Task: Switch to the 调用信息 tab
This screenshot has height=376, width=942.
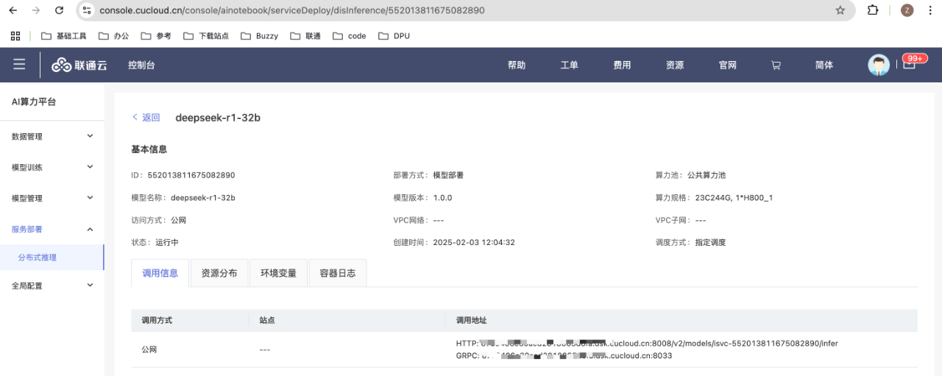Action: click(x=160, y=273)
